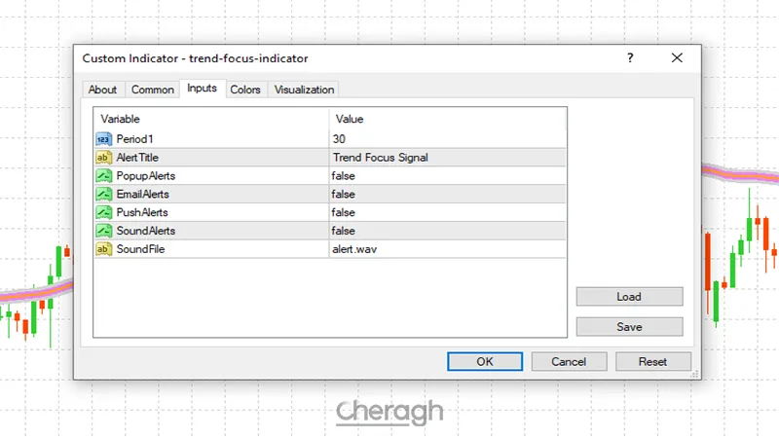Switch to the About tab
Viewport: 779px width, 438px height.
[102, 90]
